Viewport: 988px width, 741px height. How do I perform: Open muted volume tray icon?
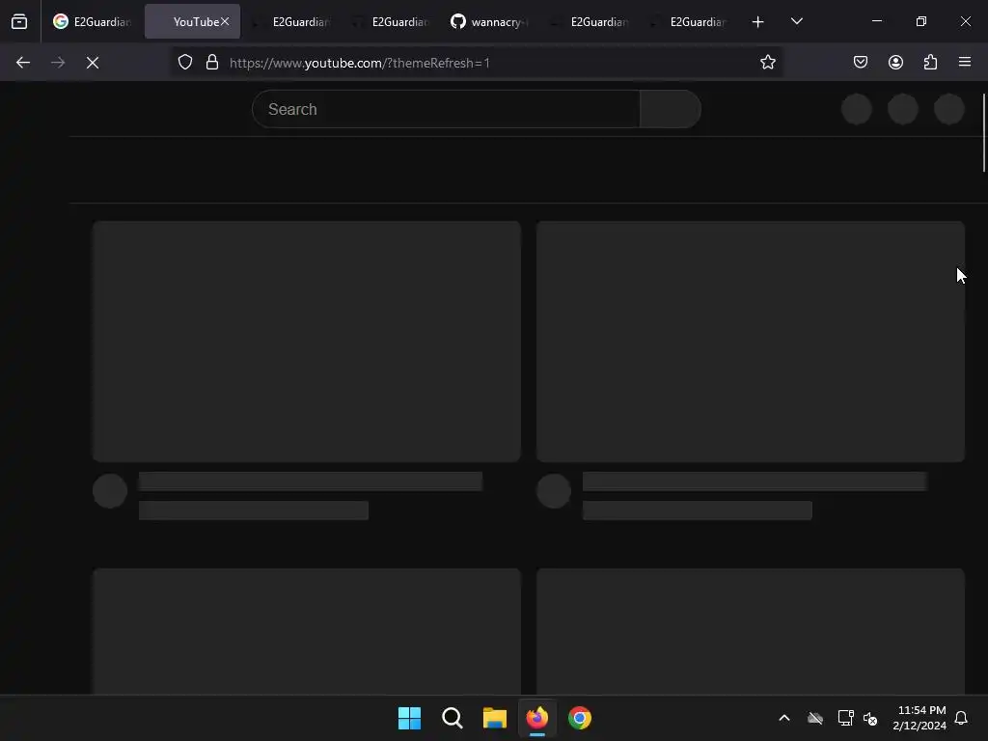pyautogui.click(x=870, y=718)
